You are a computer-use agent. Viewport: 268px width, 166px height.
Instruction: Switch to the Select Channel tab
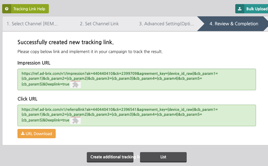click(33, 24)
